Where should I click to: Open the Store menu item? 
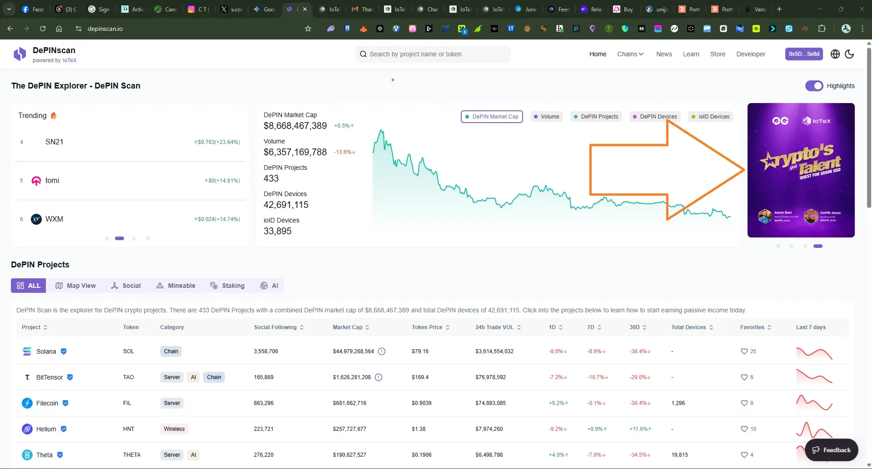[x=718, y=54]
